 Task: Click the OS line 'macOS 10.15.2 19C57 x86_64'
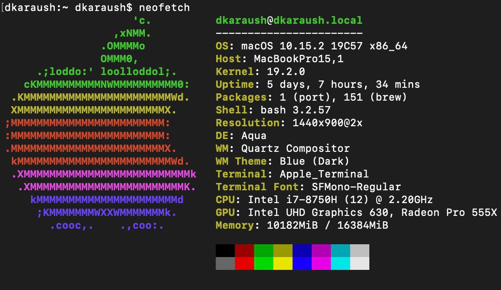[324, 46]
